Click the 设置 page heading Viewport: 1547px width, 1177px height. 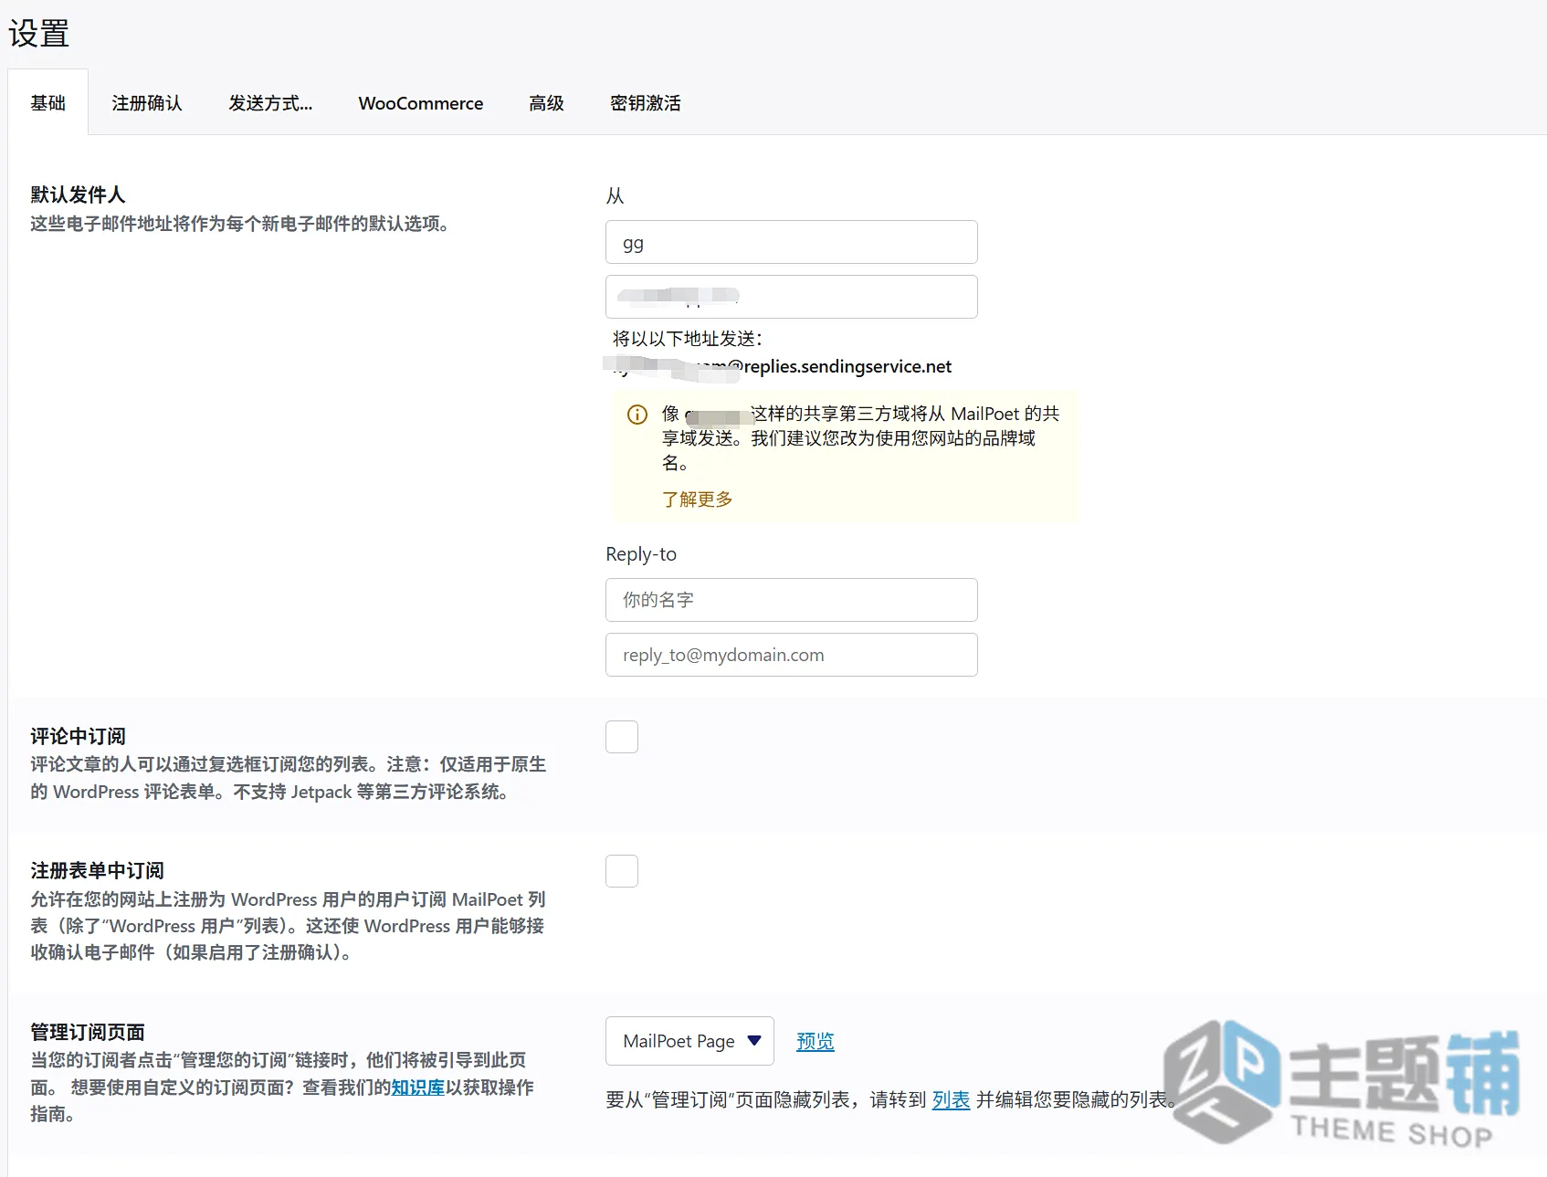pos(39,34)
